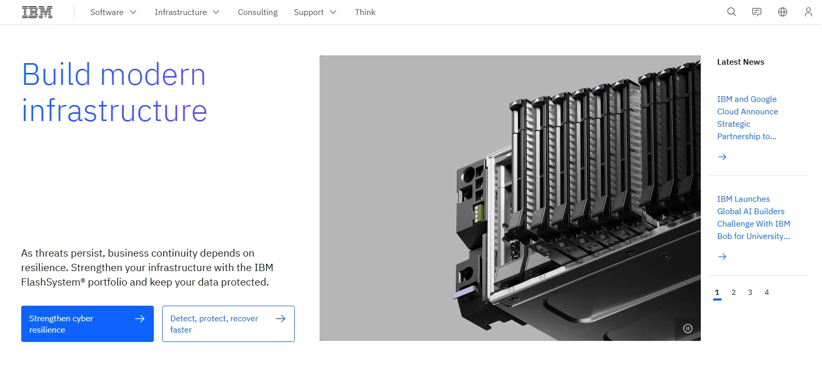Viewport: 822px width, 374px height.
Task: Open the search magnifier icon
Action: pyautogui.click(x=731, y=12)
